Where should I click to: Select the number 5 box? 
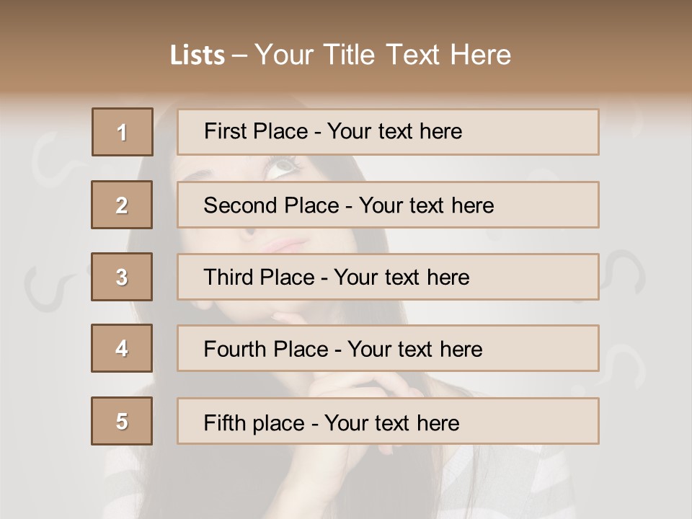click(x=122, y=421)
